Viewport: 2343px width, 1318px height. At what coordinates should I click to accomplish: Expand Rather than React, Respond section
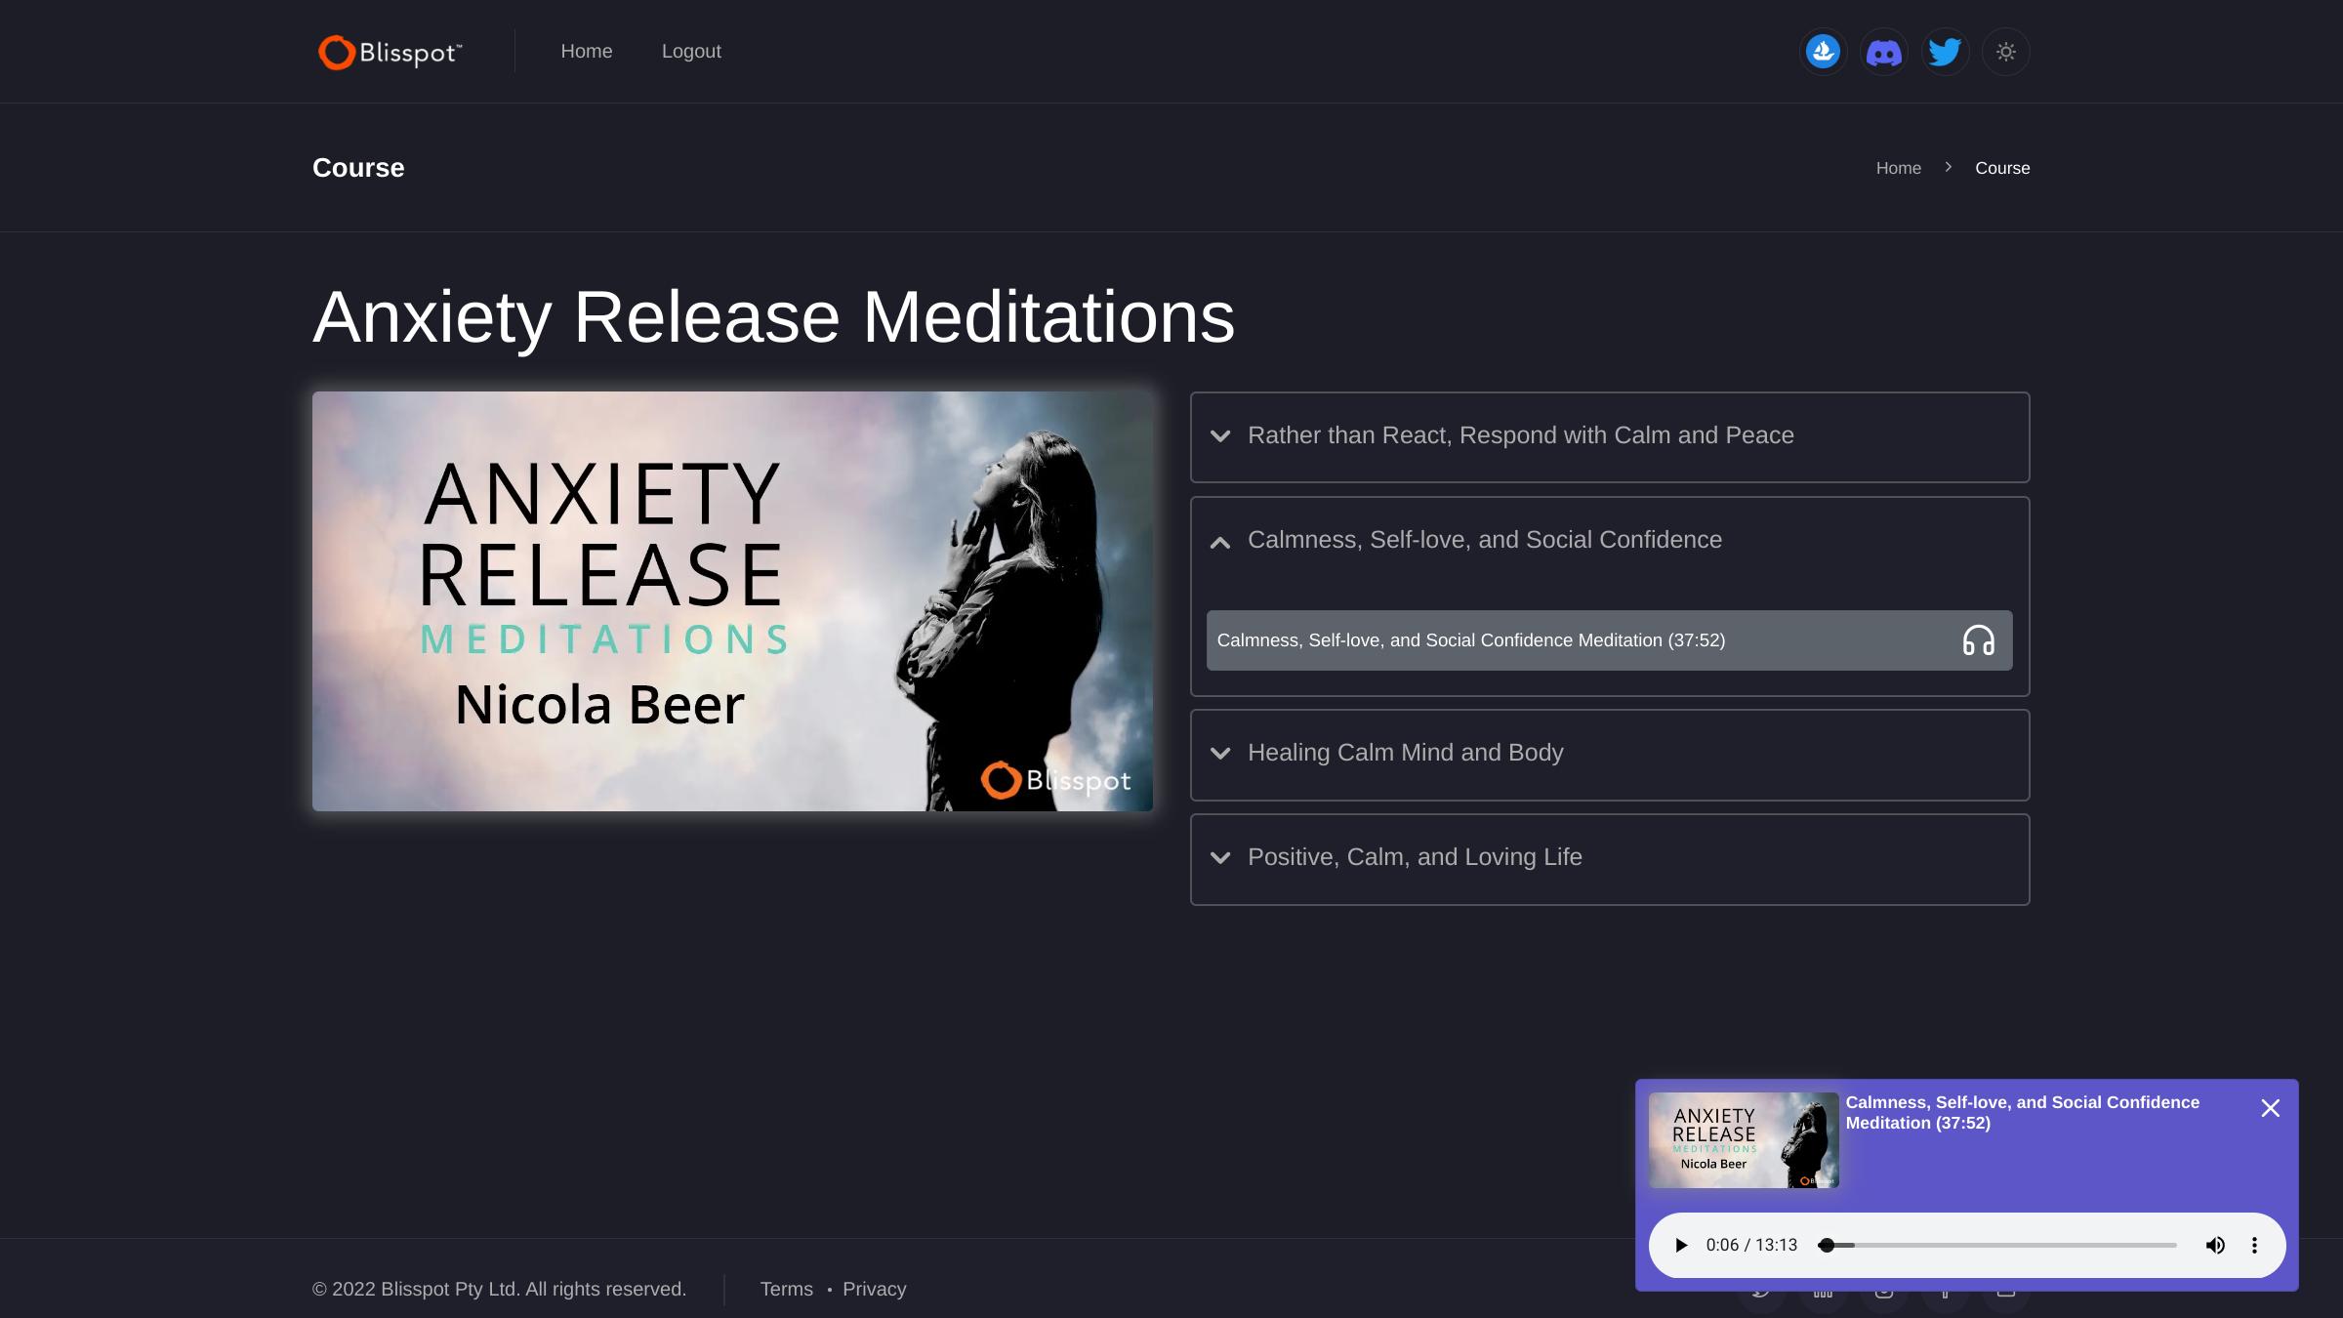coord(1610,436)
